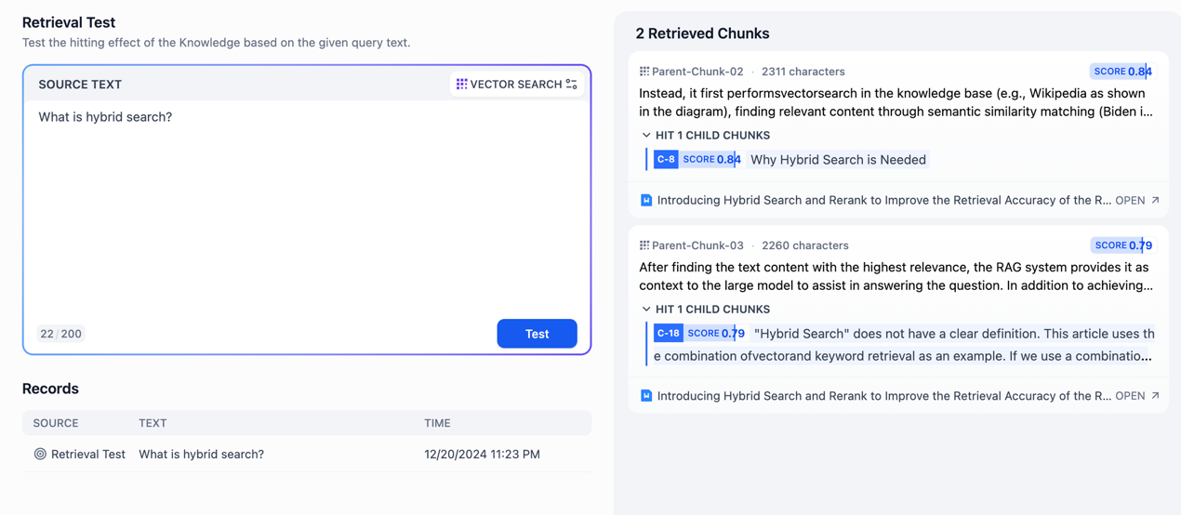Click the arrow icon next to first OPEN
1181x515 pixels.
pyautogui.click(x=1156, y=200)
